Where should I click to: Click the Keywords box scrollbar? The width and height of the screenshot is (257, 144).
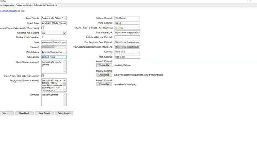click(x=65, y=99)
